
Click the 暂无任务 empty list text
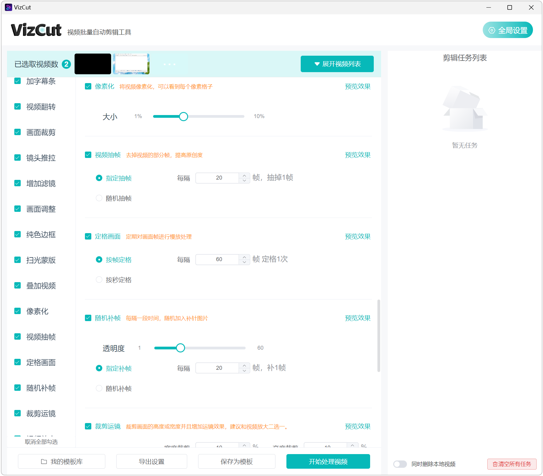[x=465, y=145]
